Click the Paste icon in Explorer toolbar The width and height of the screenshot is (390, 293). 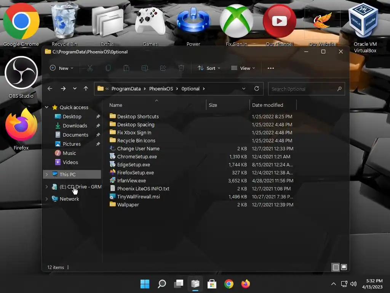(126, 68)
